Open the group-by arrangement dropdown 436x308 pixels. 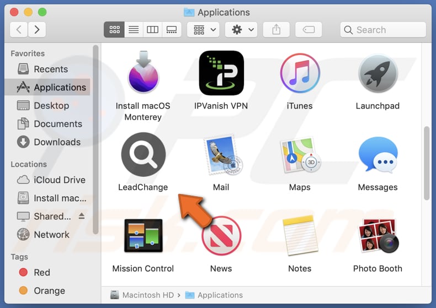click(x=203, y=29)
